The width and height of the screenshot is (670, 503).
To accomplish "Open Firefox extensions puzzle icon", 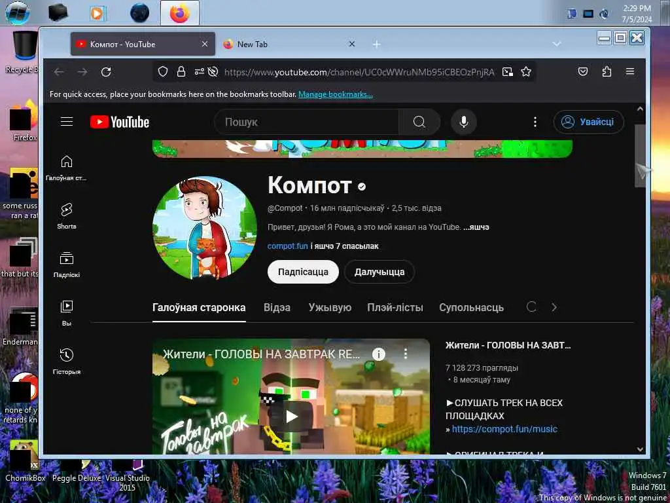I will [607, 72].
